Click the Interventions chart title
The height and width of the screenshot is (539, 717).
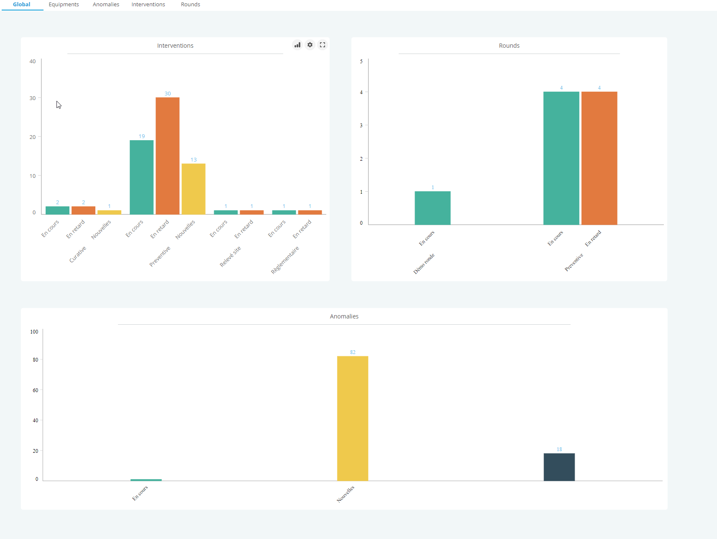click(x=175, y=46)
